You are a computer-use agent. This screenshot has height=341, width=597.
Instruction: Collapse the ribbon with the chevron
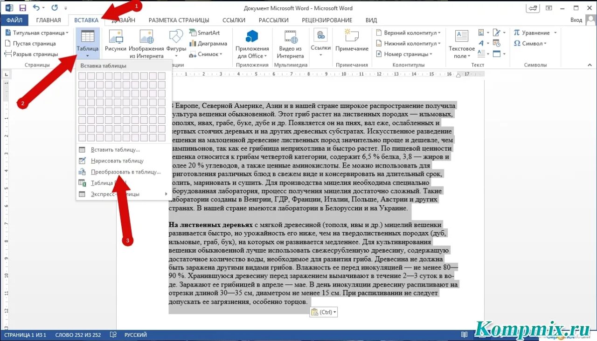(590, 65)
